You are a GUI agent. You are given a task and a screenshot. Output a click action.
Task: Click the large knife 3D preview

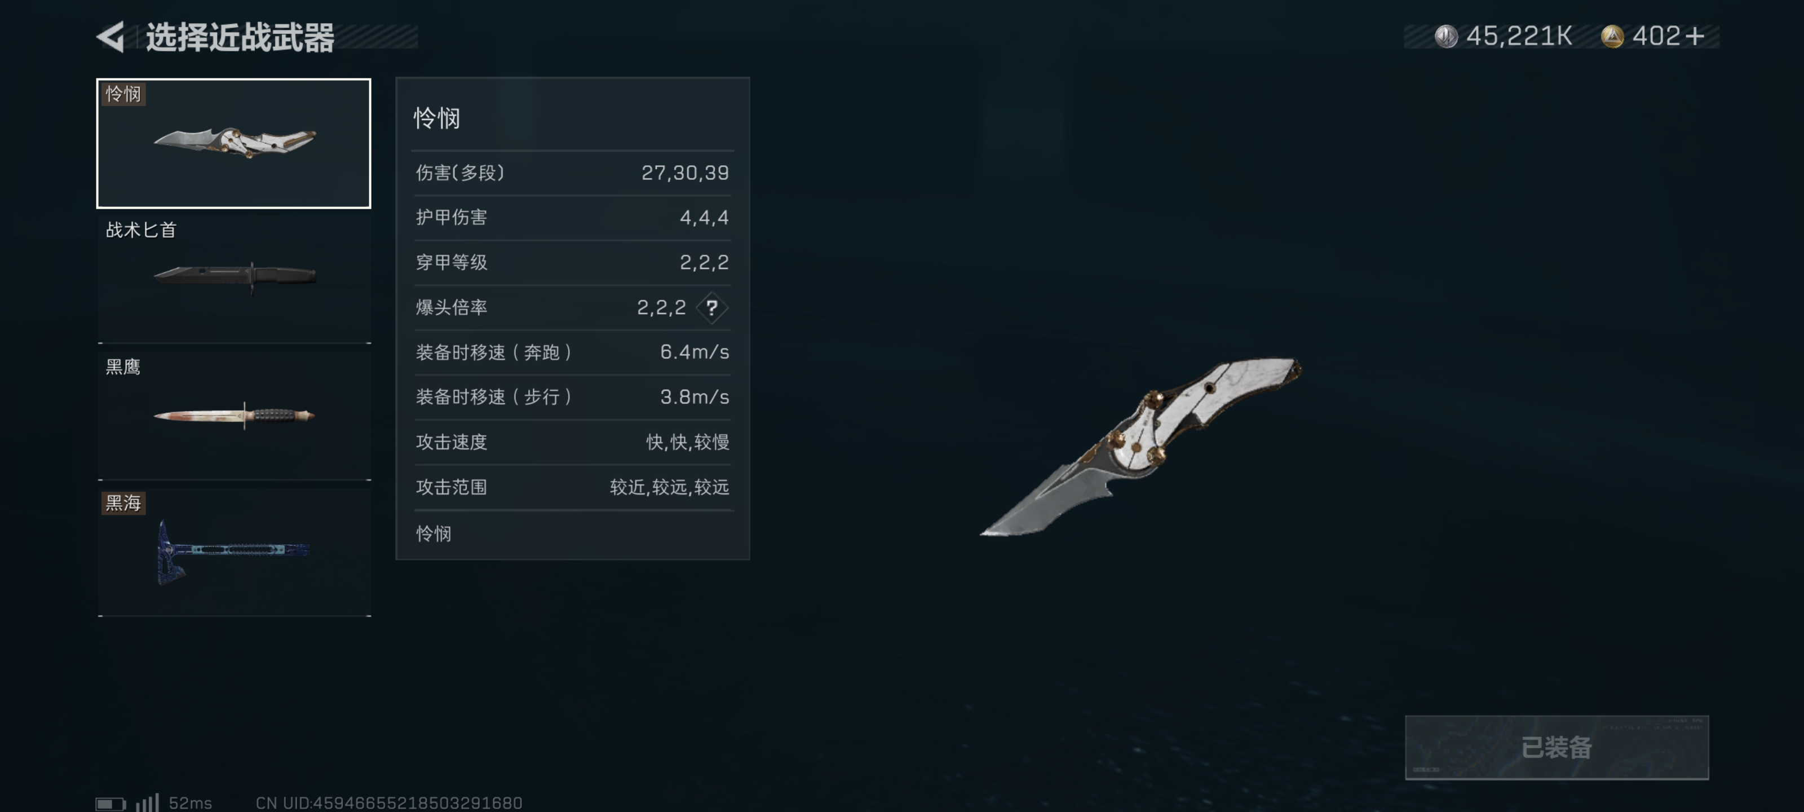[x=1140, y=446]
